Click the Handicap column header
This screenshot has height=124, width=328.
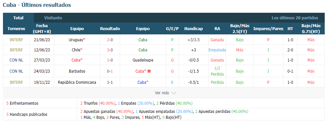[193, 29]
